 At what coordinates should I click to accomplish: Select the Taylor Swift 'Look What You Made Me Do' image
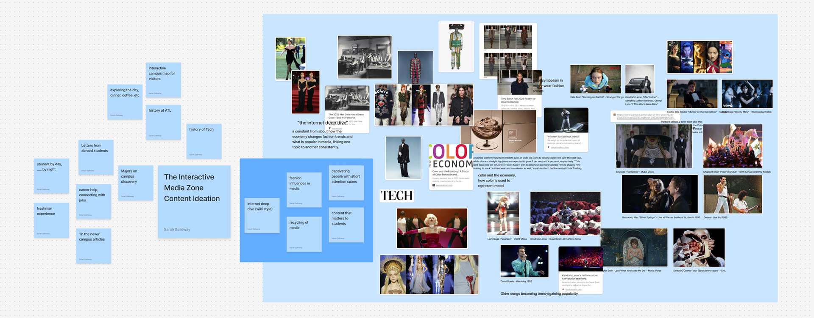pyautogui.click(x=634, y=247)
